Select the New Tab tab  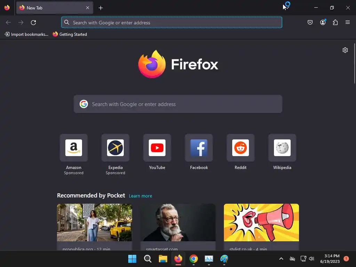pos(55,8)
